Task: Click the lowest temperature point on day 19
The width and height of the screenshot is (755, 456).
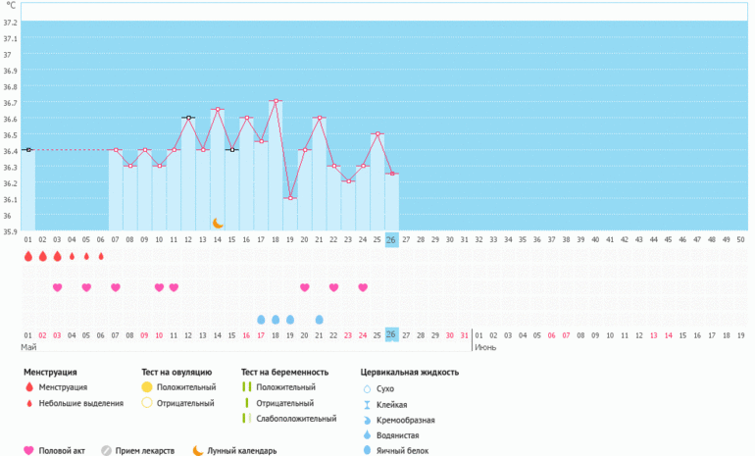Action: [x=290, y=198]
